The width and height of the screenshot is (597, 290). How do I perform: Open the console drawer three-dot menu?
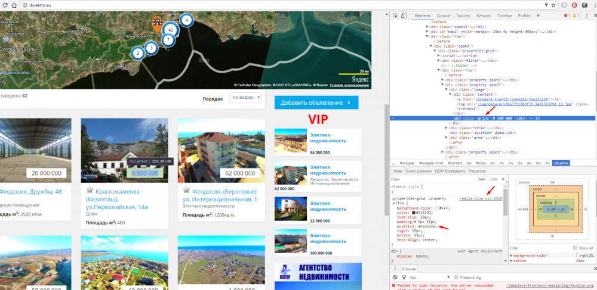395,269
